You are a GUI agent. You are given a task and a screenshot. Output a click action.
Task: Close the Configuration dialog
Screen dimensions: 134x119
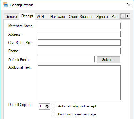[129, 5]
